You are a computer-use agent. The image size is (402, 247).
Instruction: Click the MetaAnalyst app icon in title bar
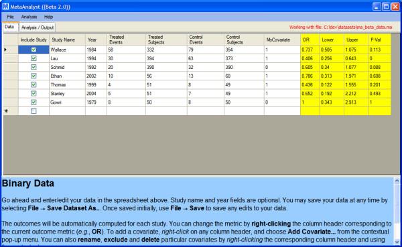click(x=5, y=7)
